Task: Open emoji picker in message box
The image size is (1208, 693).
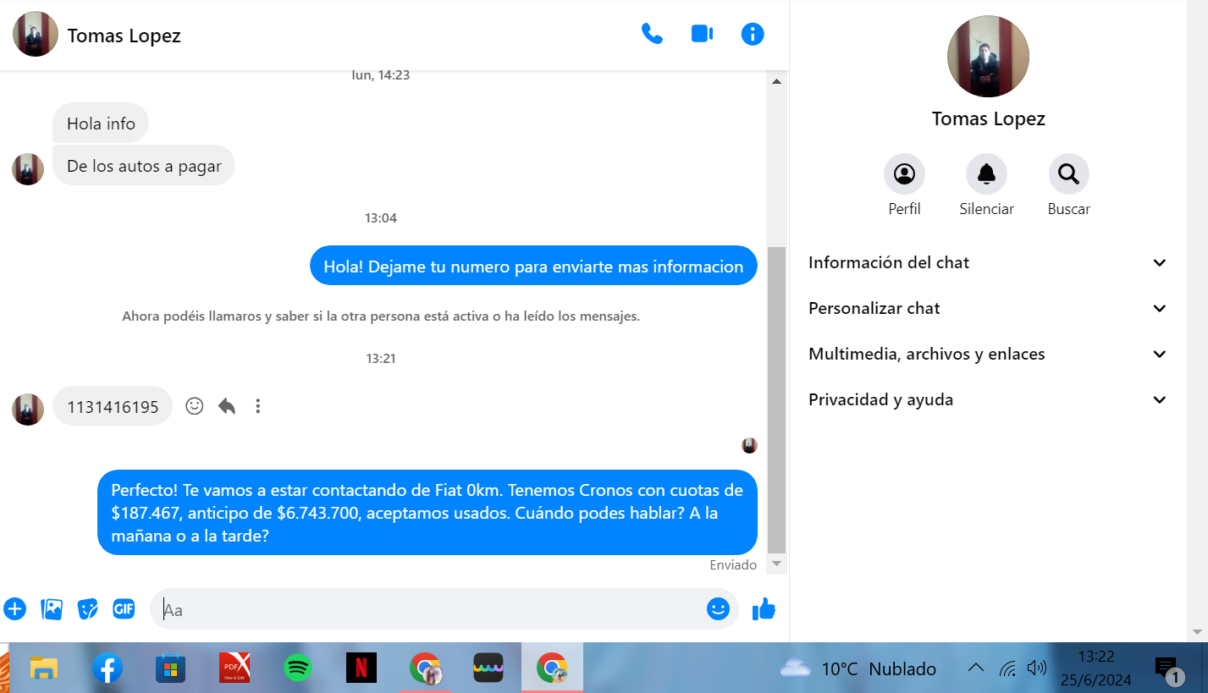Action: (x=718, y=608)
